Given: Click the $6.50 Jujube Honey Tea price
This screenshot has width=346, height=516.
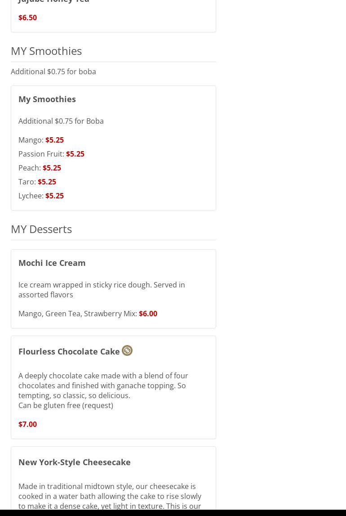Looking at the screenshot, I should click(27, 18).
